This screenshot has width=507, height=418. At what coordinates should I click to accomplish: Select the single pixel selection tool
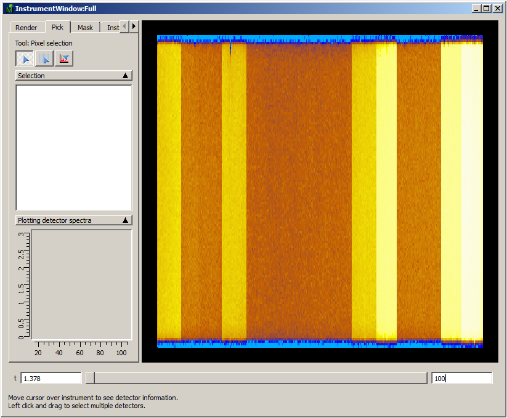(25, 59)
